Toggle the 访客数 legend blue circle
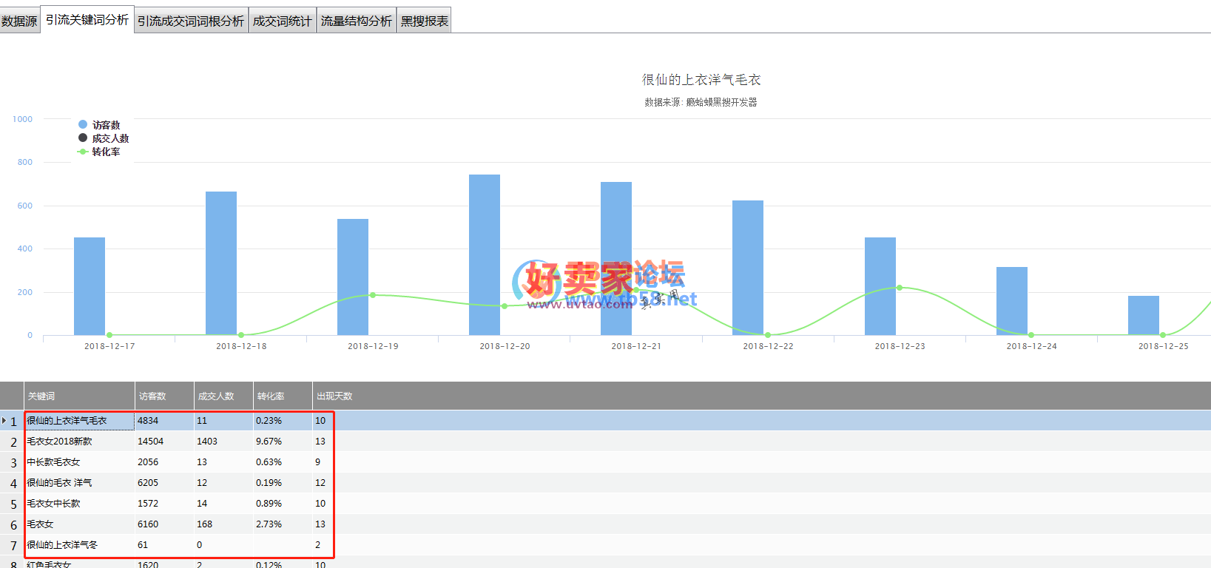This screenshot has width=1211, height=568. [83, 124]
